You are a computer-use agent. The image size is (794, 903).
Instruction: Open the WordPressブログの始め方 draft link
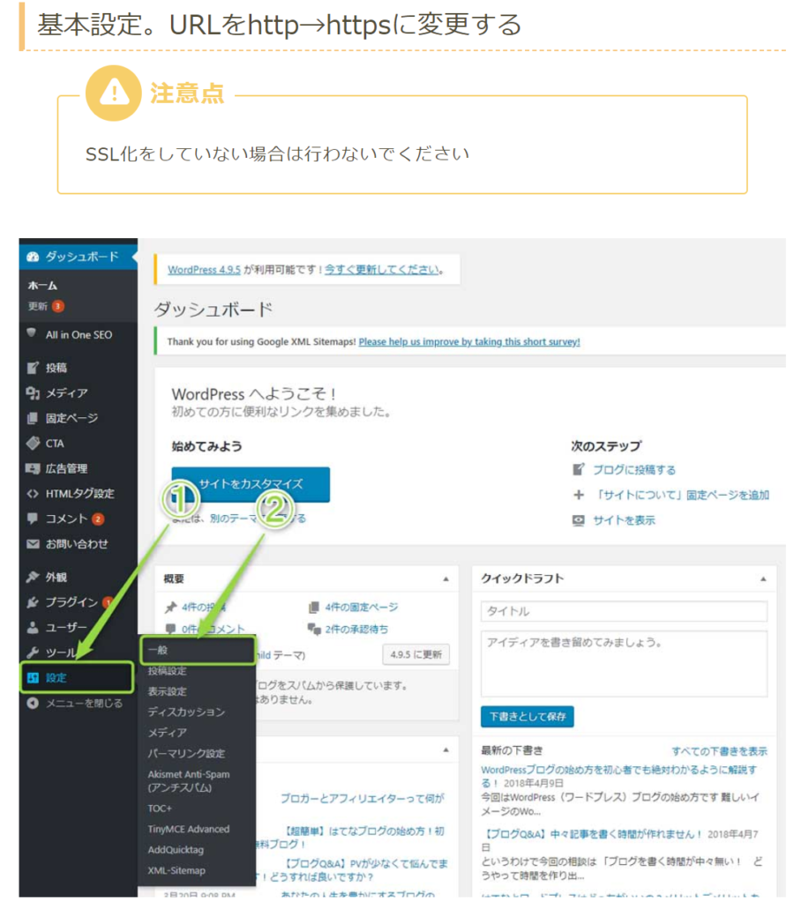point(618,776)
